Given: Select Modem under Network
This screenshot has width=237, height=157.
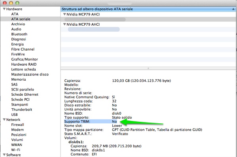Looking at the screenshot, I should pos(17,130).
